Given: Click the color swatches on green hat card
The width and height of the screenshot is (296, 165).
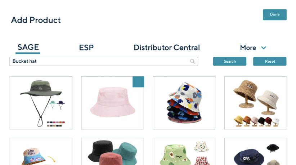Looking at the screenshot, I should click(56, 124).
